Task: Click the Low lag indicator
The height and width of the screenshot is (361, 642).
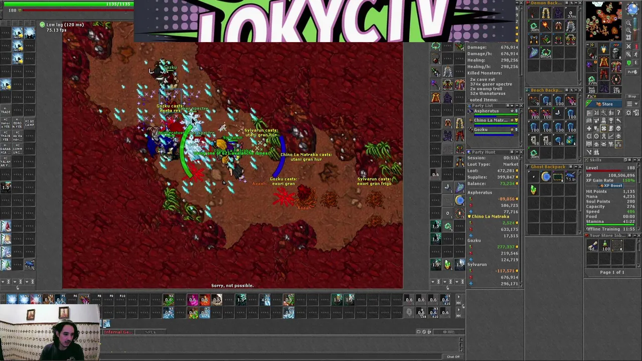Action: coord(61,25)
